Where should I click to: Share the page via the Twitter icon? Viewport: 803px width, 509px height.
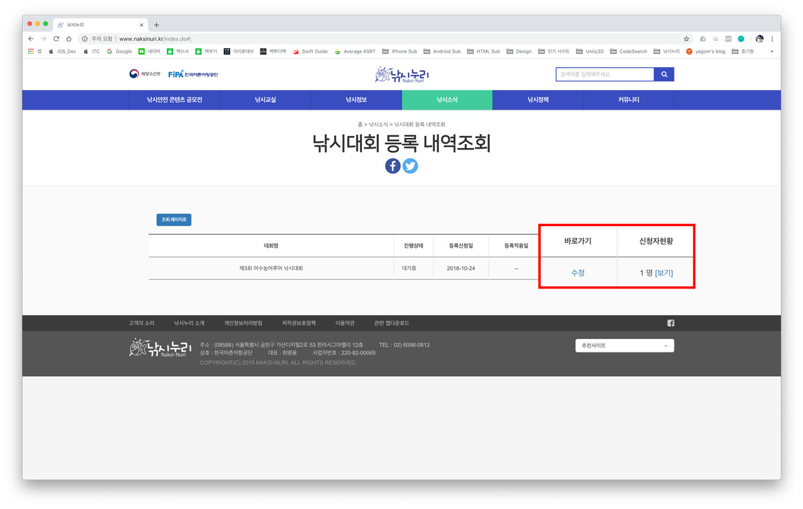point(410,165)
